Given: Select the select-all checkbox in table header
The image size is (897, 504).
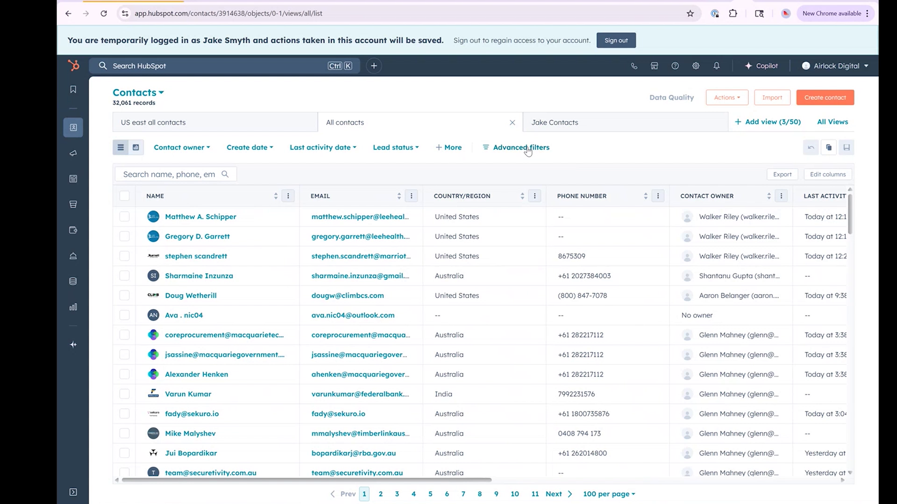Looking at the screenshot, I should pos(124,196).
